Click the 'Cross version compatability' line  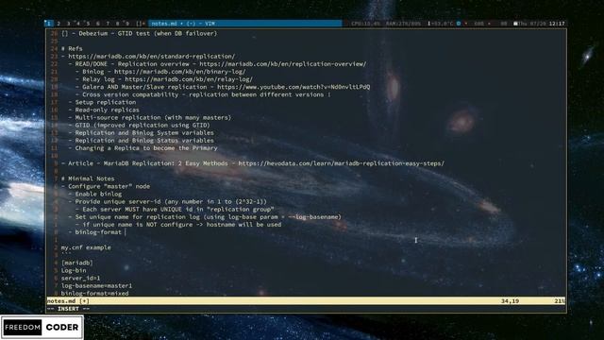coord(203,94)
